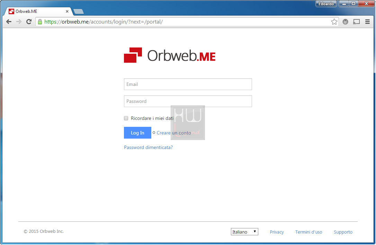The height and width of the screenshot is (245, 376).
Task: Reload the Orbweb.ME login page
Action: pos(29,21)
